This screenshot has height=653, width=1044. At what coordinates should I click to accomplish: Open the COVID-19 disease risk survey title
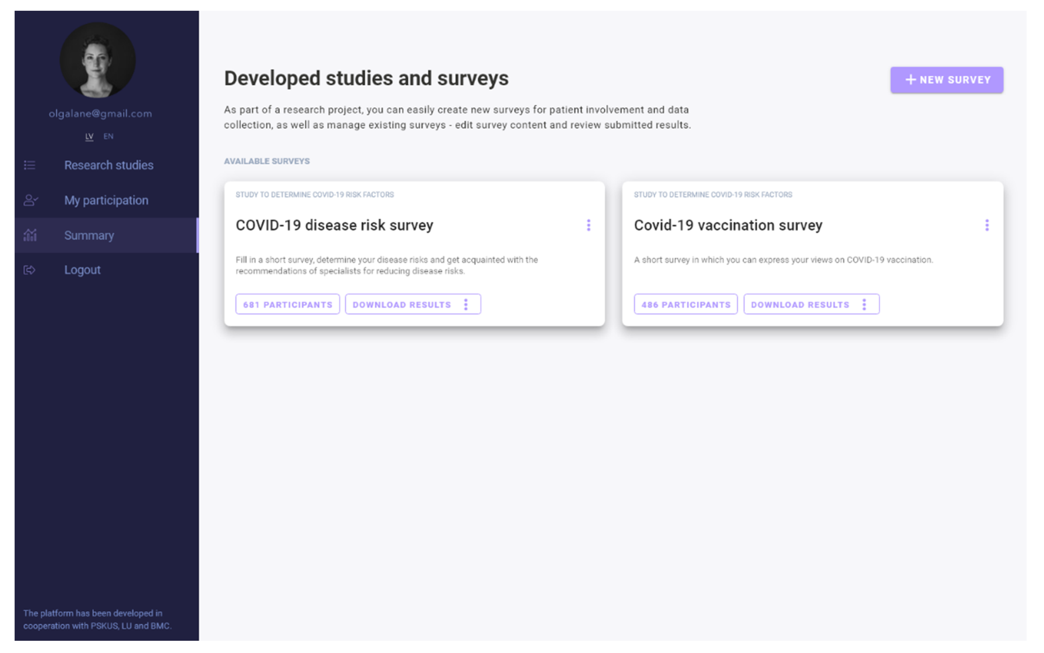[334, 225]
